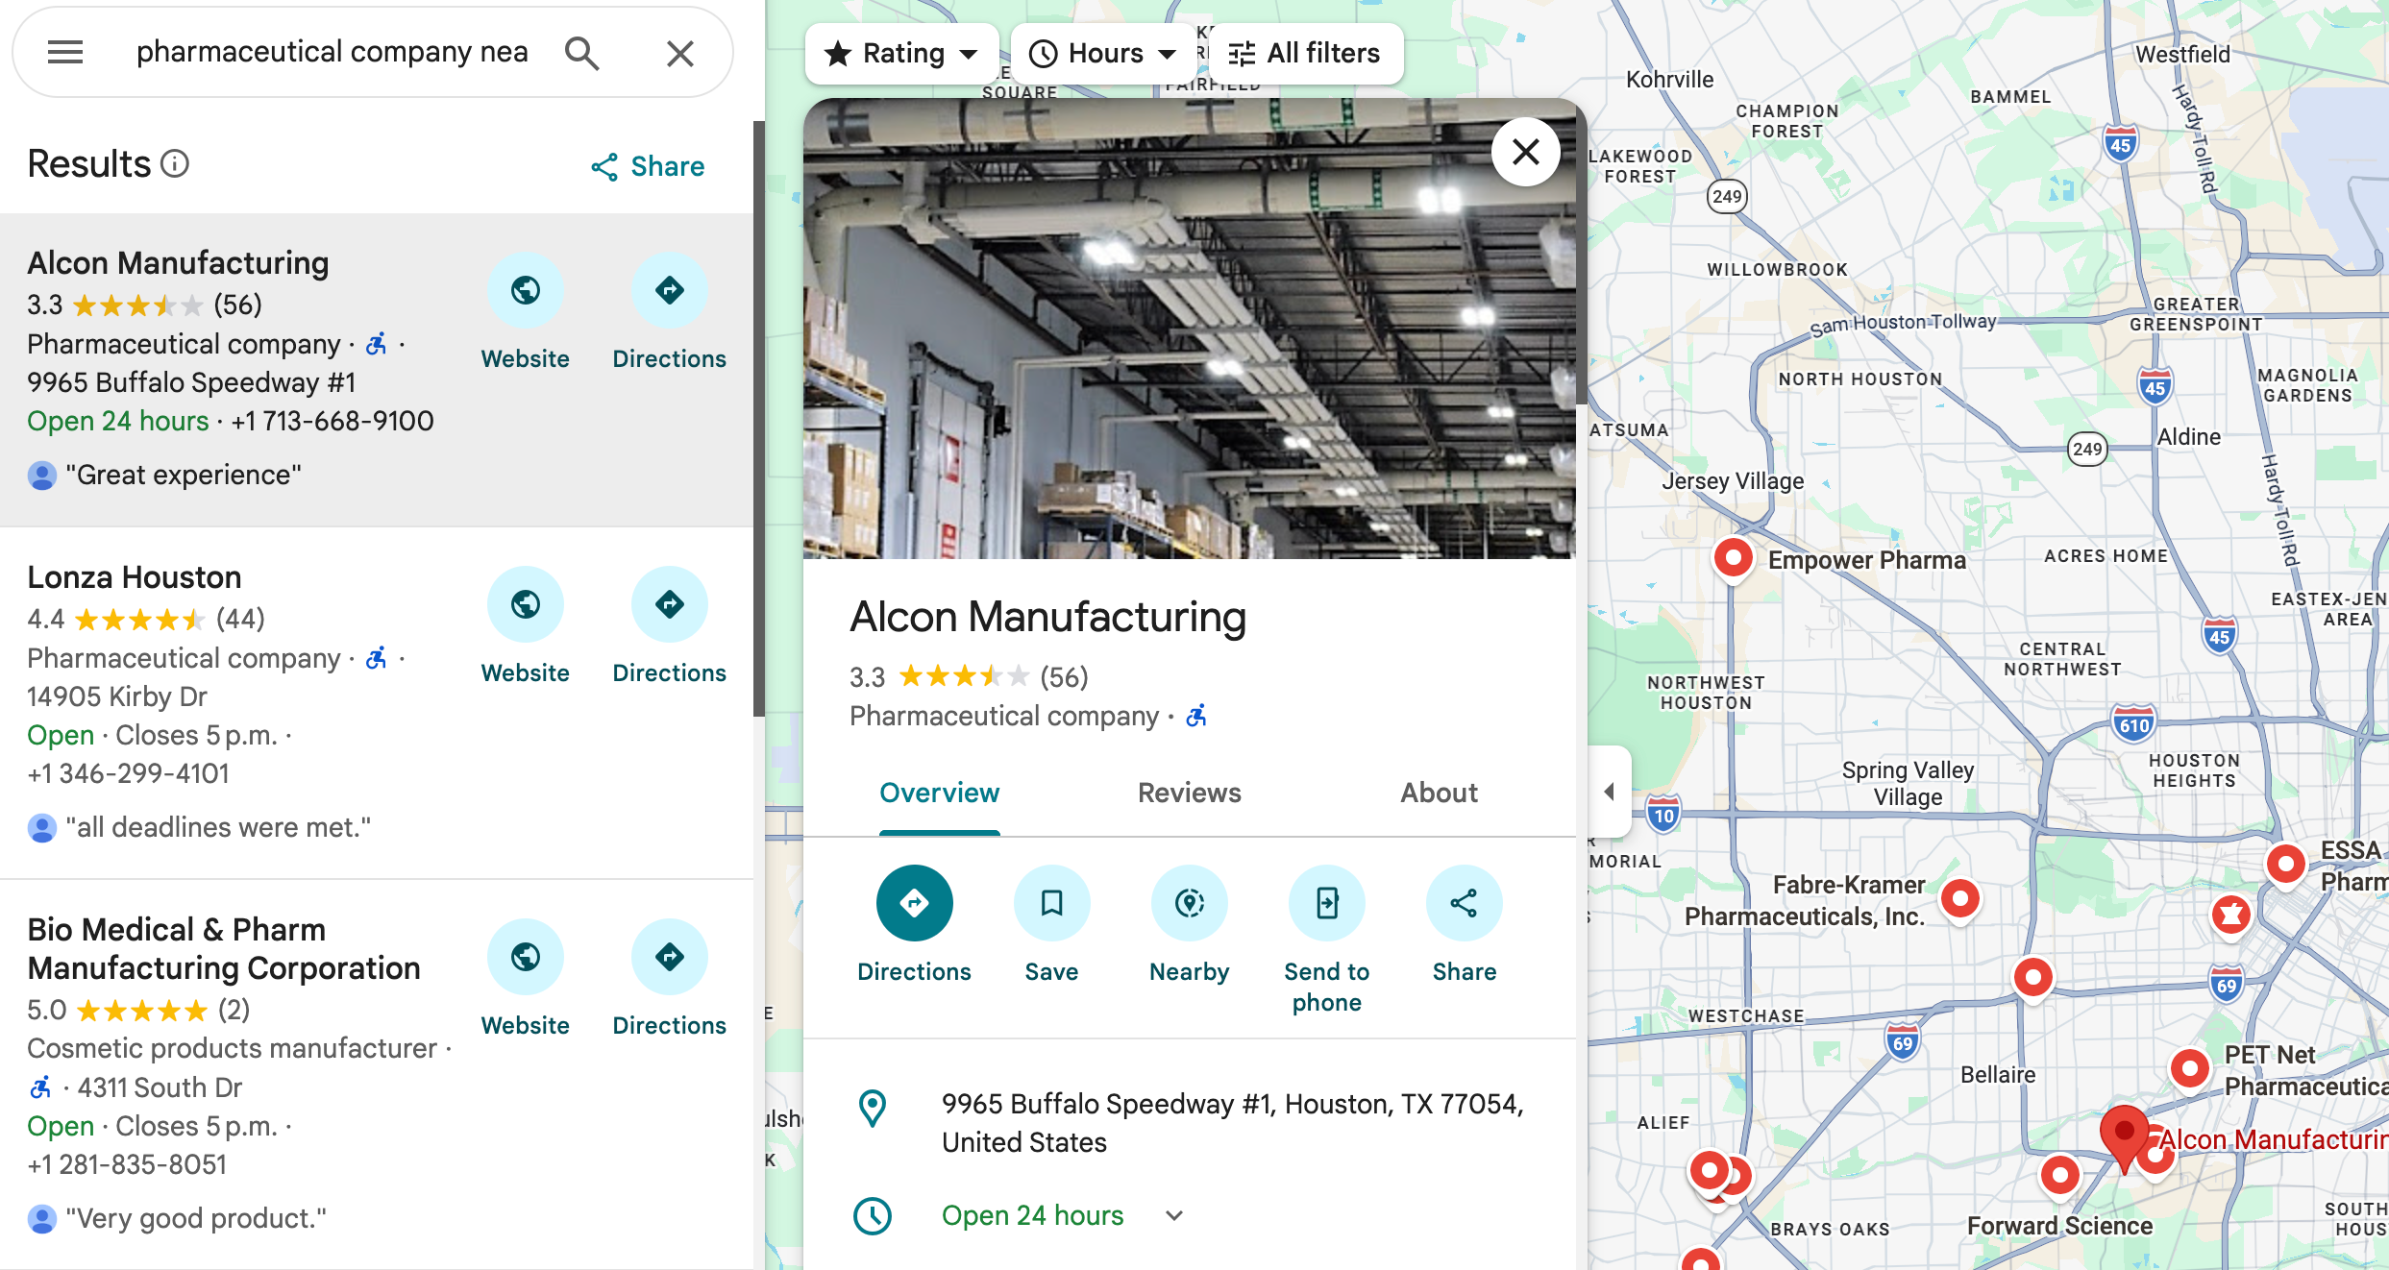Screen dimensions: 2389x1270
Task: Click the Share link beside Results
Action: tap(648, 166)
